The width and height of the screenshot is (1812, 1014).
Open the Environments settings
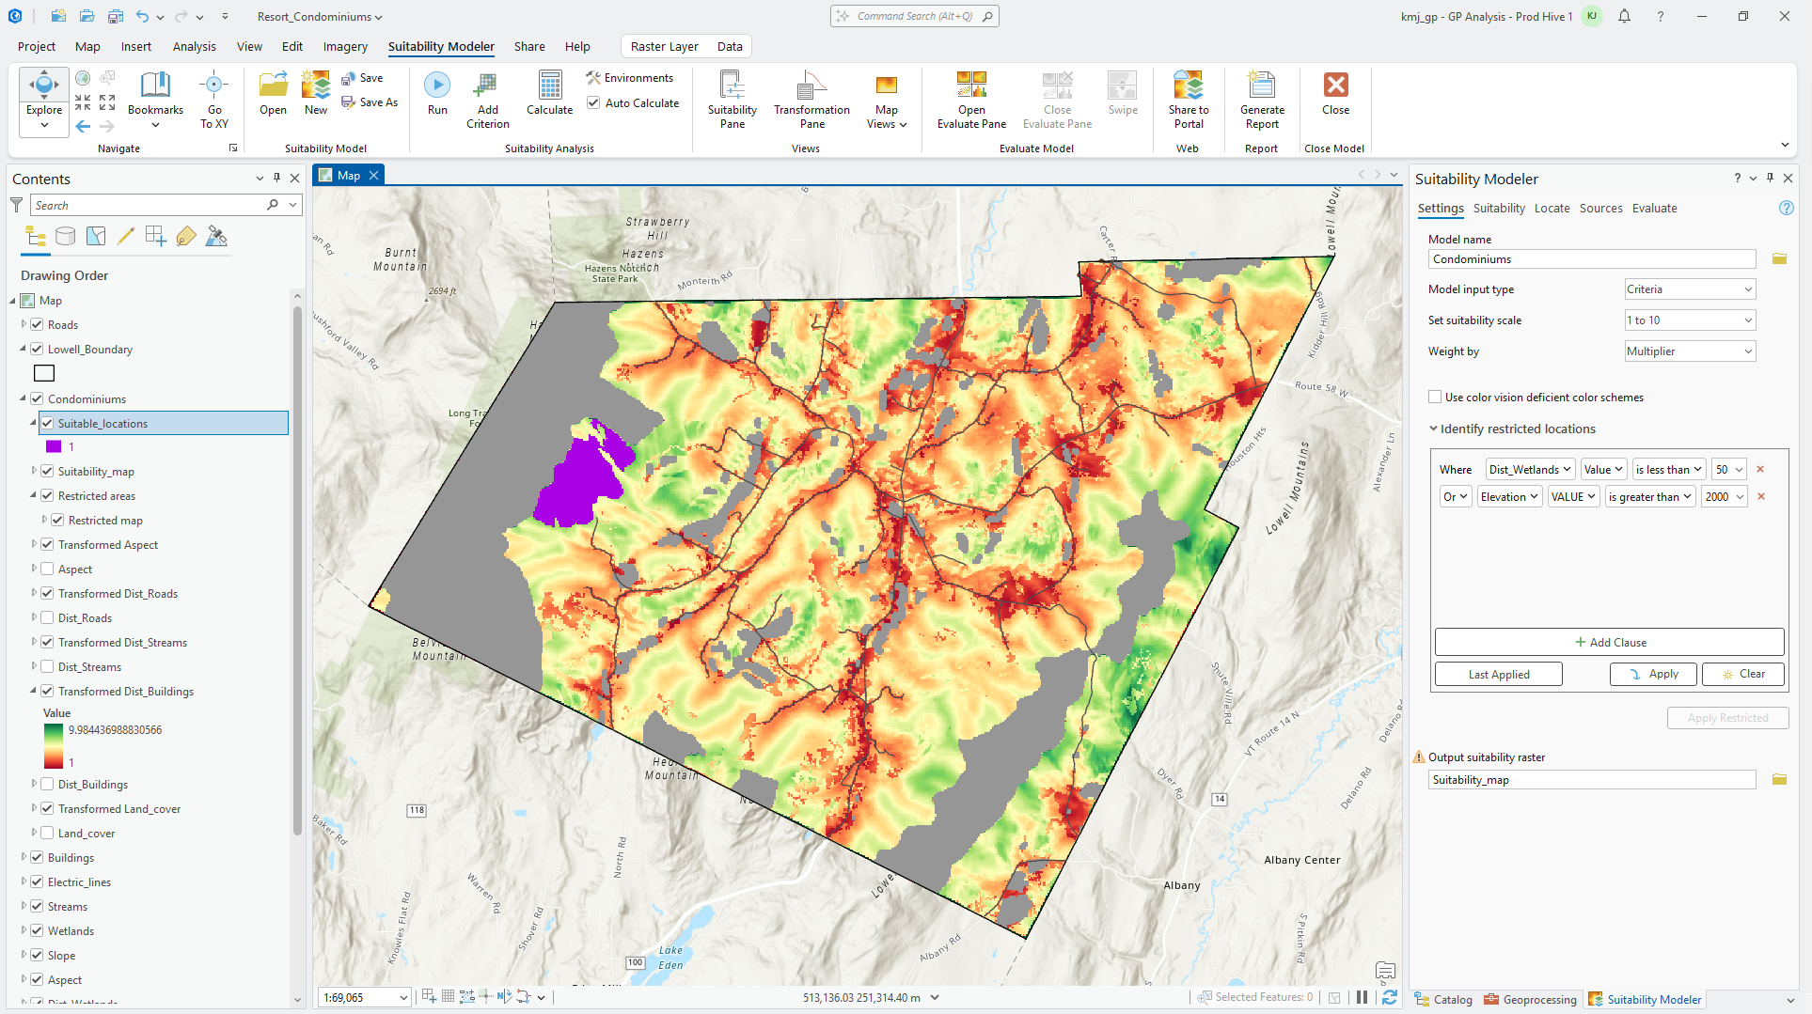click(629, 78)
